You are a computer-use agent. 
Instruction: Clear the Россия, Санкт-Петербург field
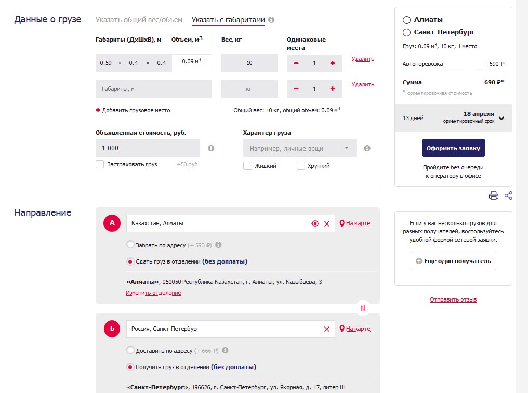327,329
